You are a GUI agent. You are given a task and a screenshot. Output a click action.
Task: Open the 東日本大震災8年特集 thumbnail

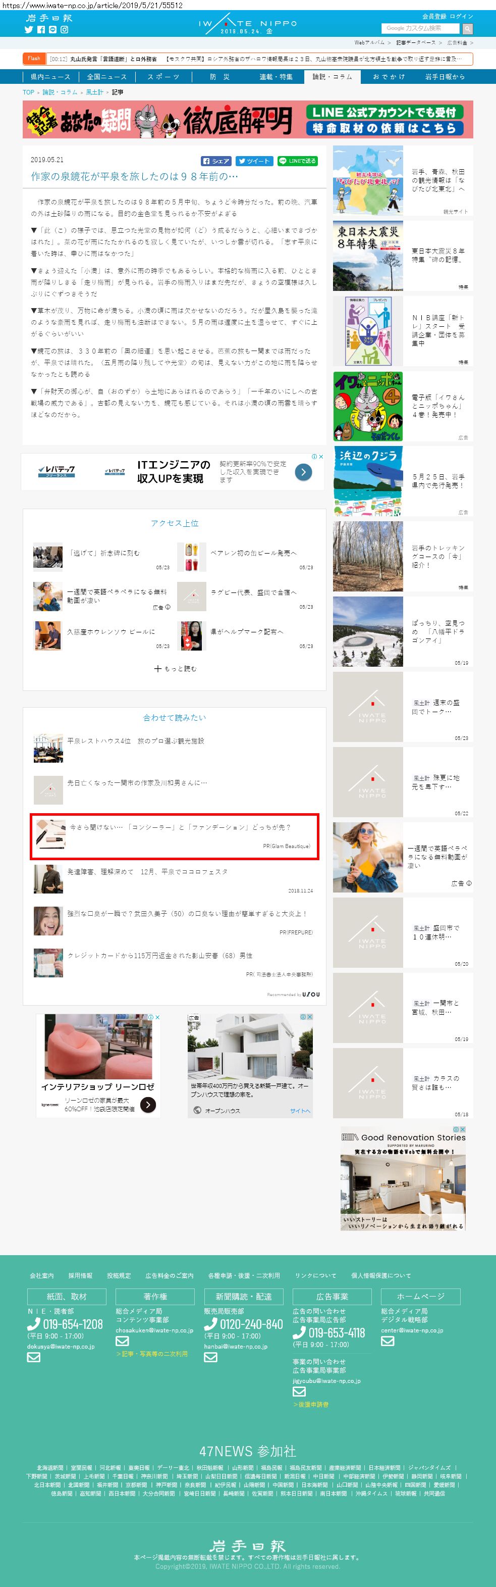pyautogui.click(x=368, y=256)
